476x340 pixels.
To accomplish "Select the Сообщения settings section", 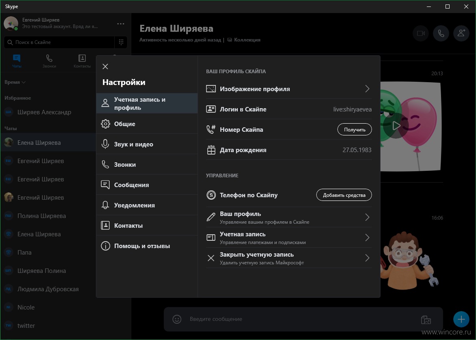I will coord(147,185).
